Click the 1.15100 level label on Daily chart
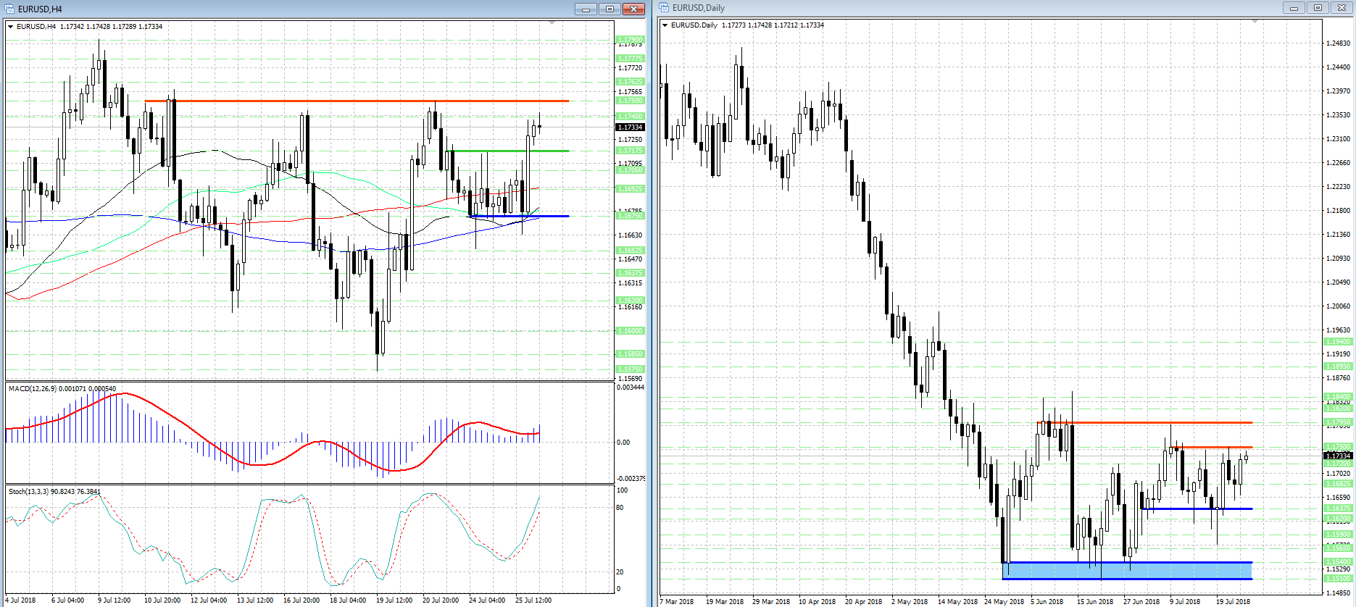This screenshot has width=1356, height=607. coord(1338,579)
